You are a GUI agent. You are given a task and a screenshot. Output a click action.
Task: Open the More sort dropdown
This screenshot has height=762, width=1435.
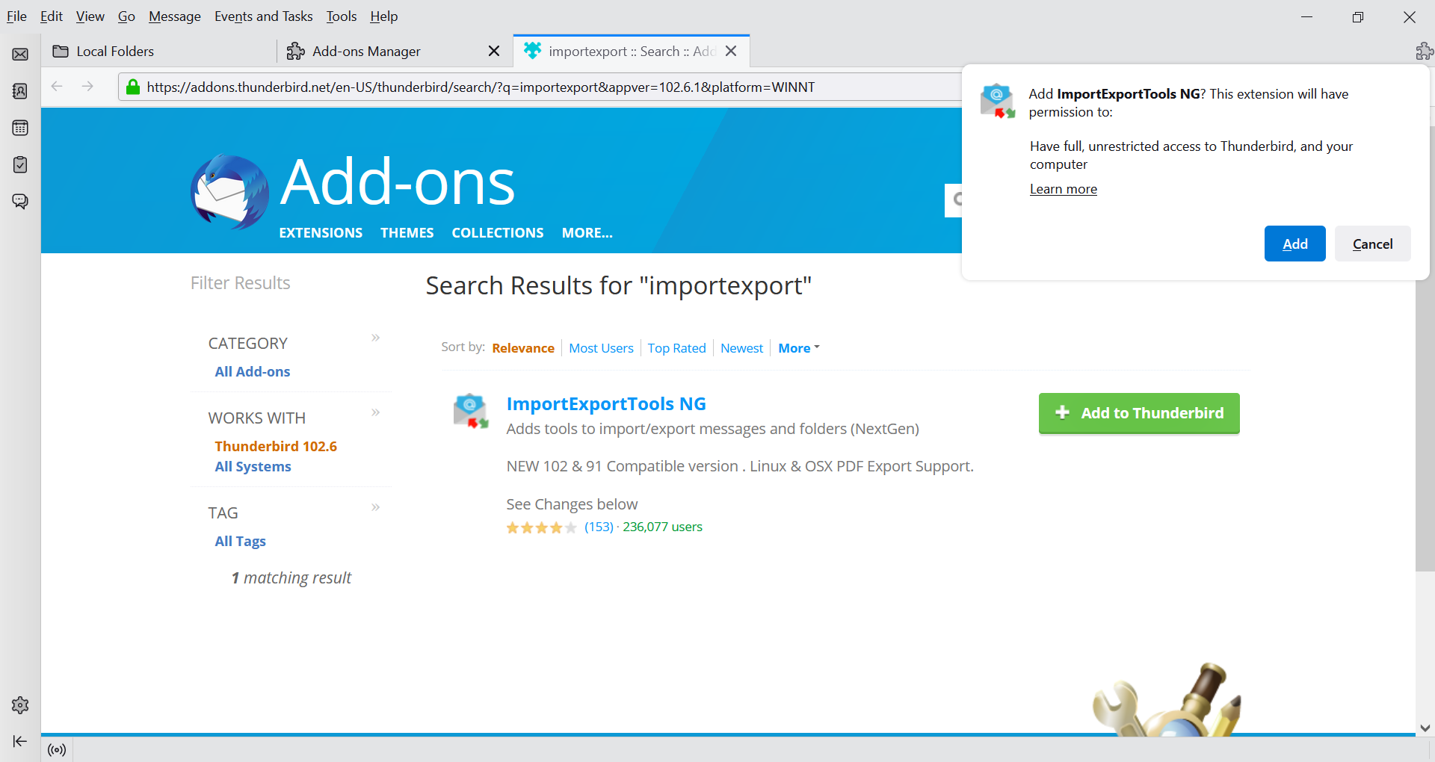(799, 348)
